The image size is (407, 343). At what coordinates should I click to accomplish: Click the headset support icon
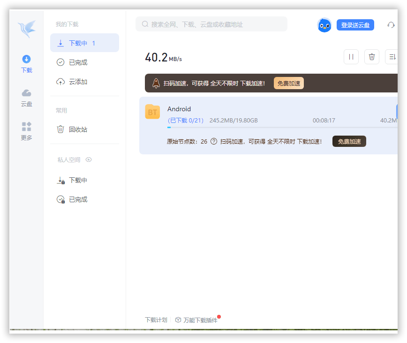click(x=391, y=25)
